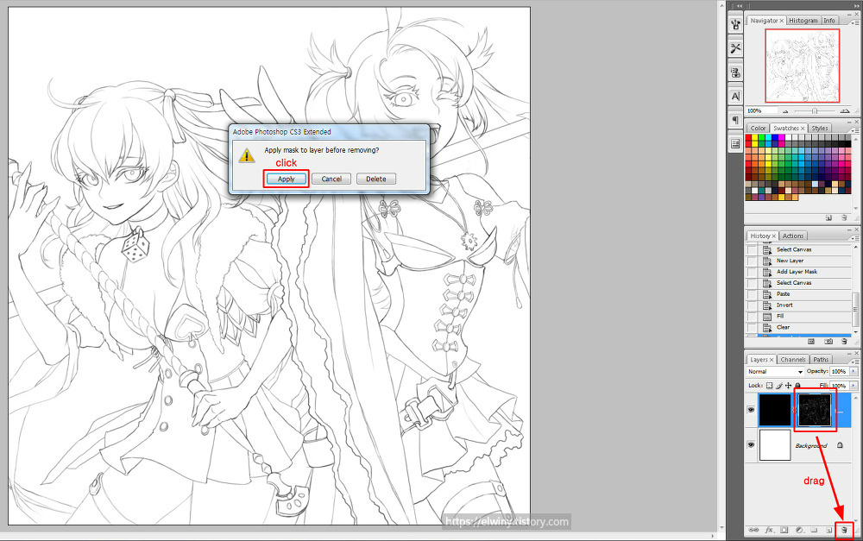Pick the magenta swatch in the top row
The image size is (863, 541).
click(x=782, y=137)
